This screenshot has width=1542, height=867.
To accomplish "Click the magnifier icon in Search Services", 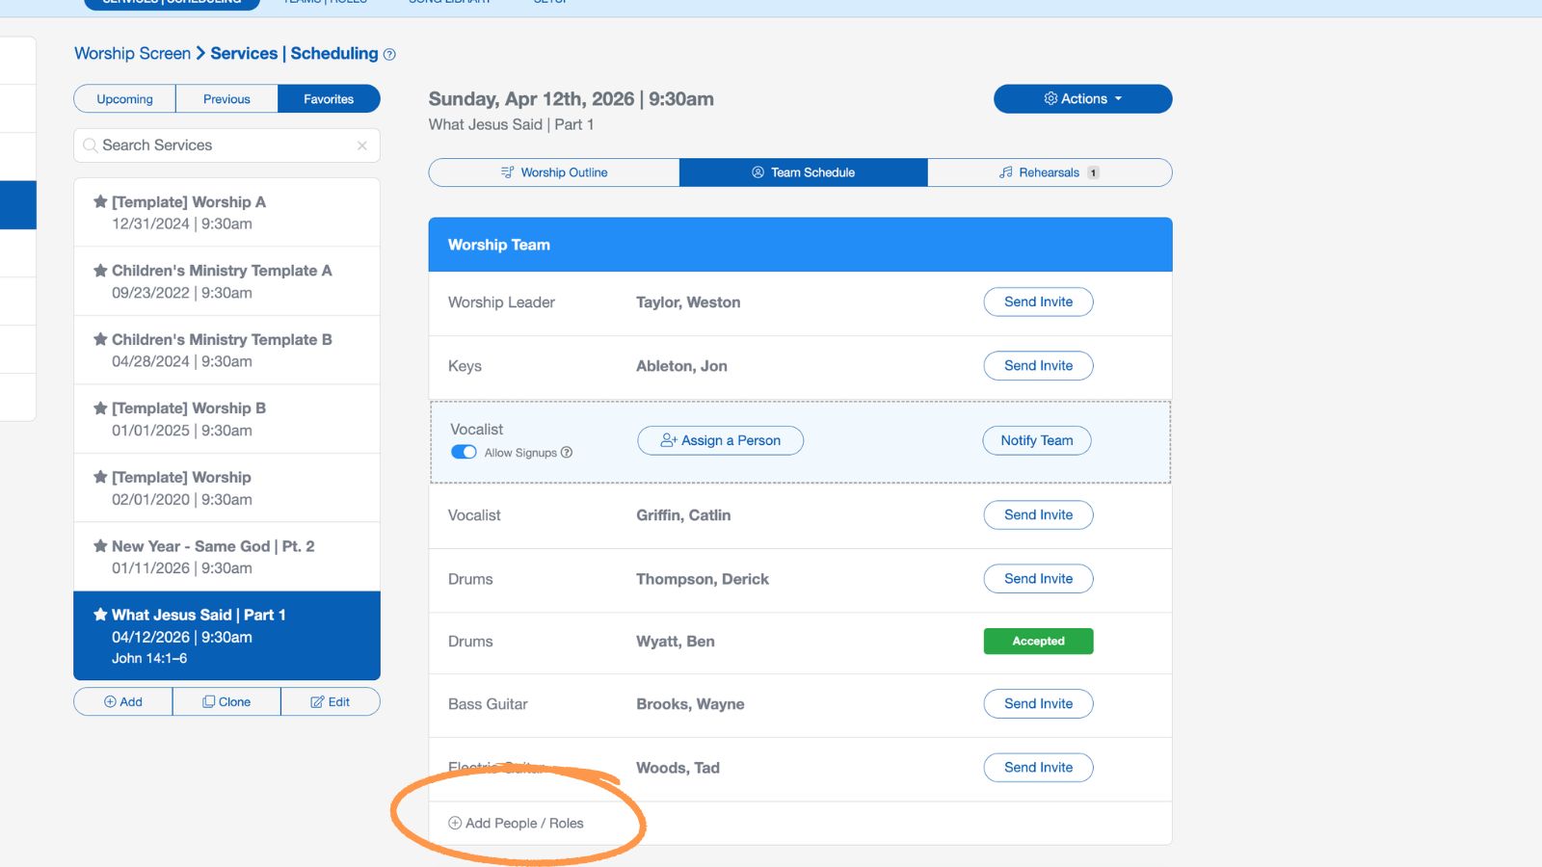I will (x=90, y=145).
